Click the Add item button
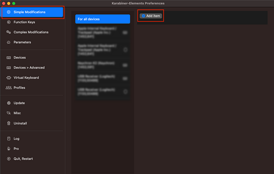Viewport: 274px width, 174px height. [x=151, y=16]
